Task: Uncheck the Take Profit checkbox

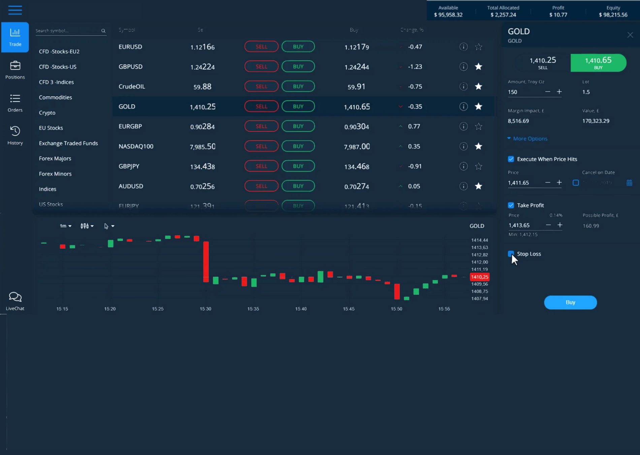Action: click(511, 205)
